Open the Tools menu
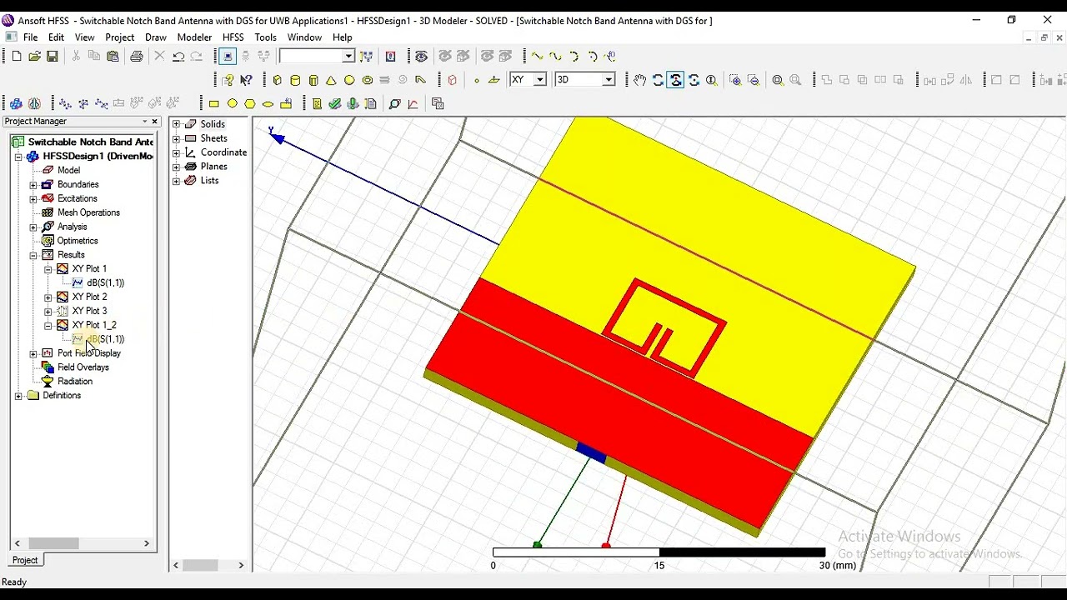This screenshot has width=1067, height=600. pyautogui.click(x=265, y=37)
